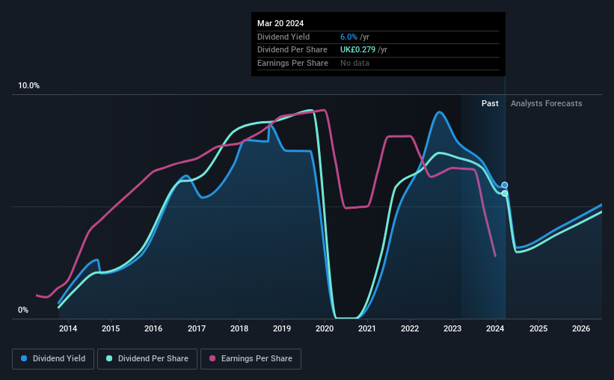The image size is (614, 380).
Task: Click the 'Past' label on chart
Action: pos(490,103)
